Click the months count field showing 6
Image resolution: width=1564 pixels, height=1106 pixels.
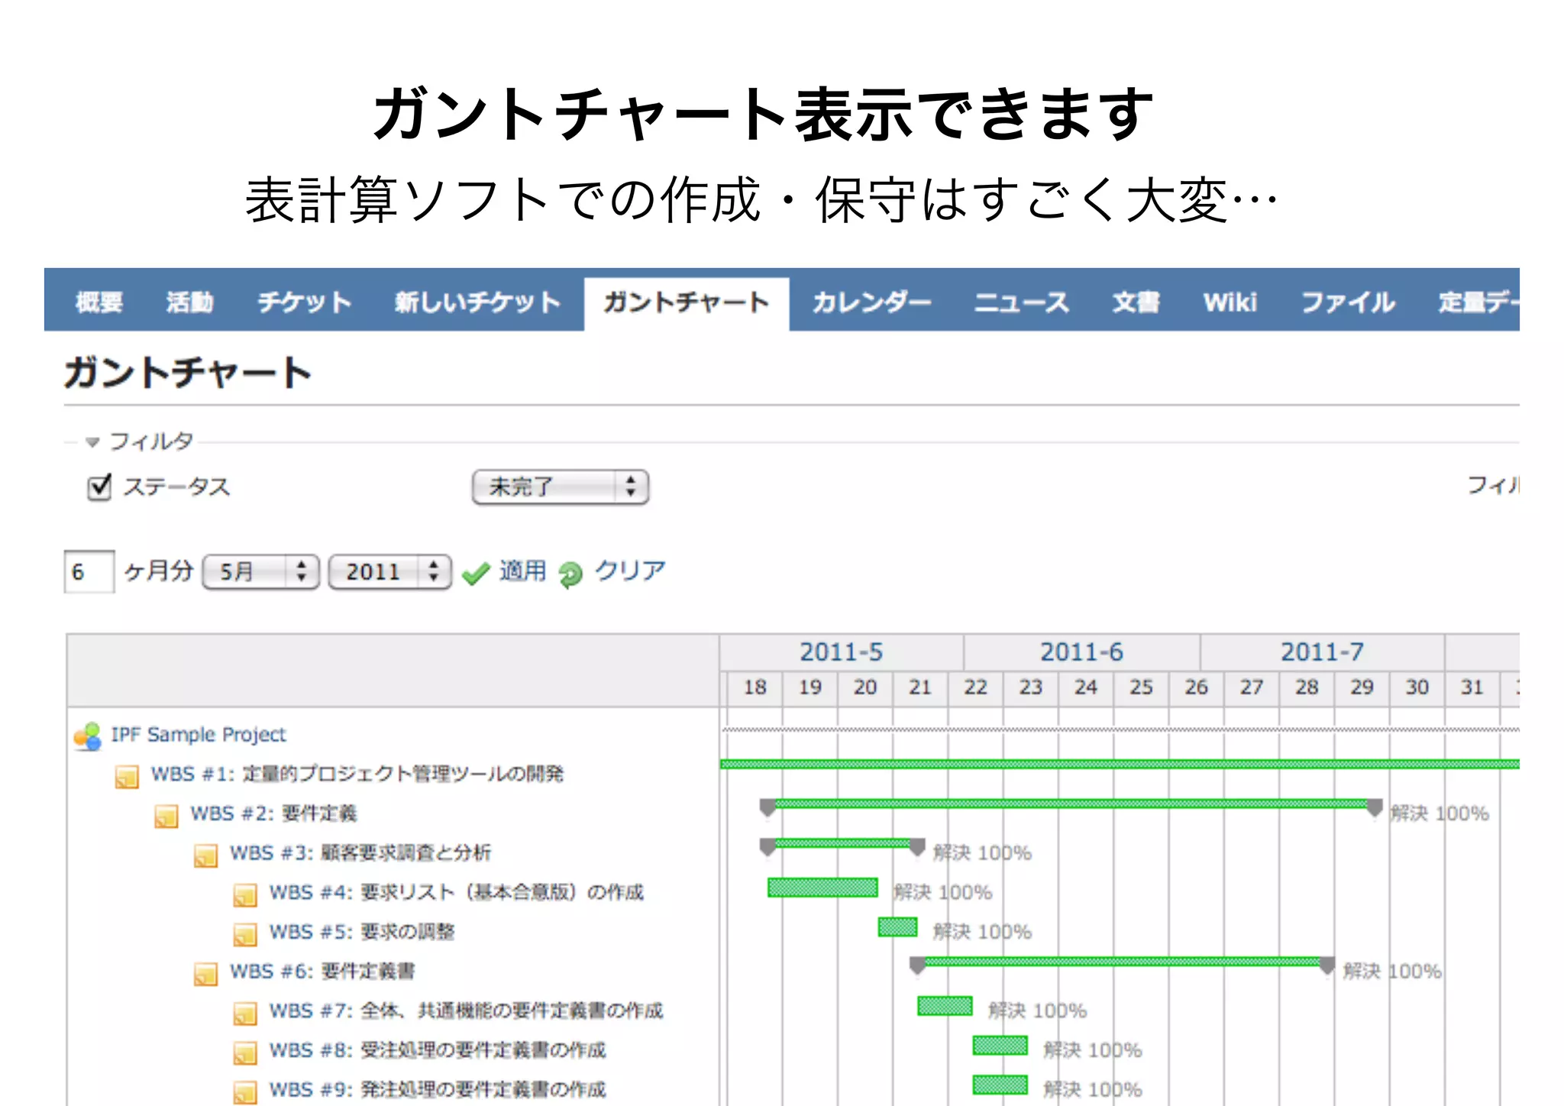point(89,571)
